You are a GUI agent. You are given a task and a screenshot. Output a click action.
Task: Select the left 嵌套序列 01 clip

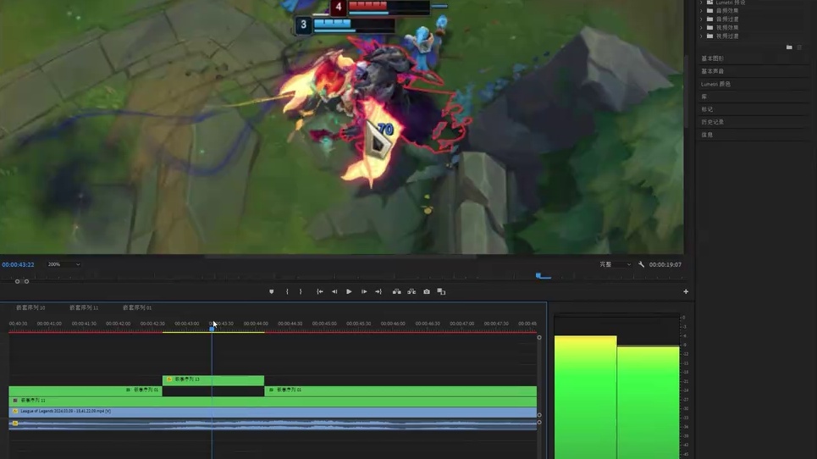(86, 390)
